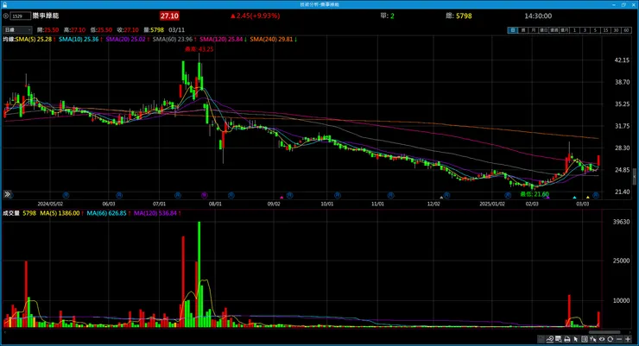639x346 pixels.
Task: Click the SMA(20) 25.02 indicator label
Action: 127,39
